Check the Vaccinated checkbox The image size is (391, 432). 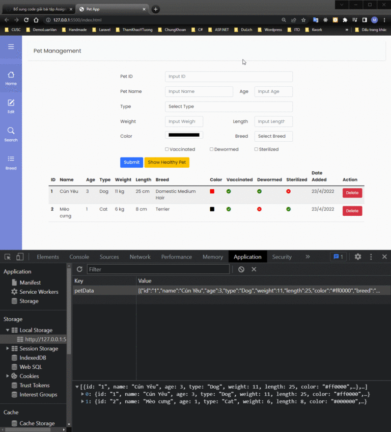click(x=167, y=149)
